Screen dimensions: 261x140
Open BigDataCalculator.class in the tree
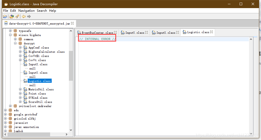pos(47,52)
